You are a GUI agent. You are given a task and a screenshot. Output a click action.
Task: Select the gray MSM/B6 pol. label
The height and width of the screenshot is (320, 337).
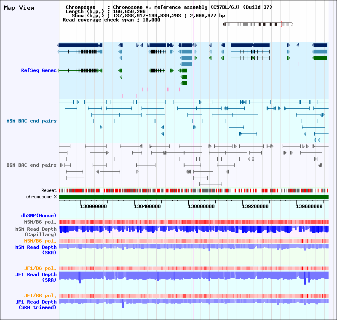[x=40, y=222]
